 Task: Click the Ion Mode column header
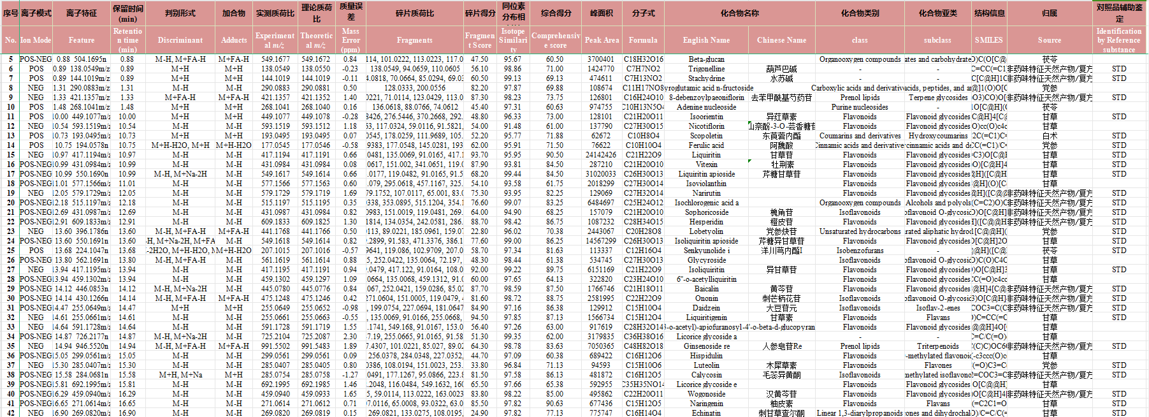36,40
